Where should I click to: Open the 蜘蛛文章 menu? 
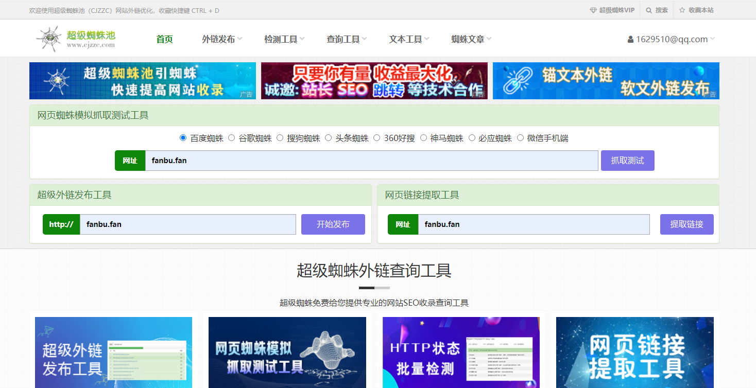pos(468,38)
